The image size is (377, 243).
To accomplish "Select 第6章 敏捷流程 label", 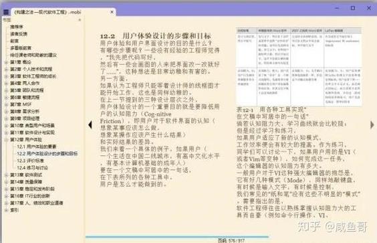I will [25, 97].
